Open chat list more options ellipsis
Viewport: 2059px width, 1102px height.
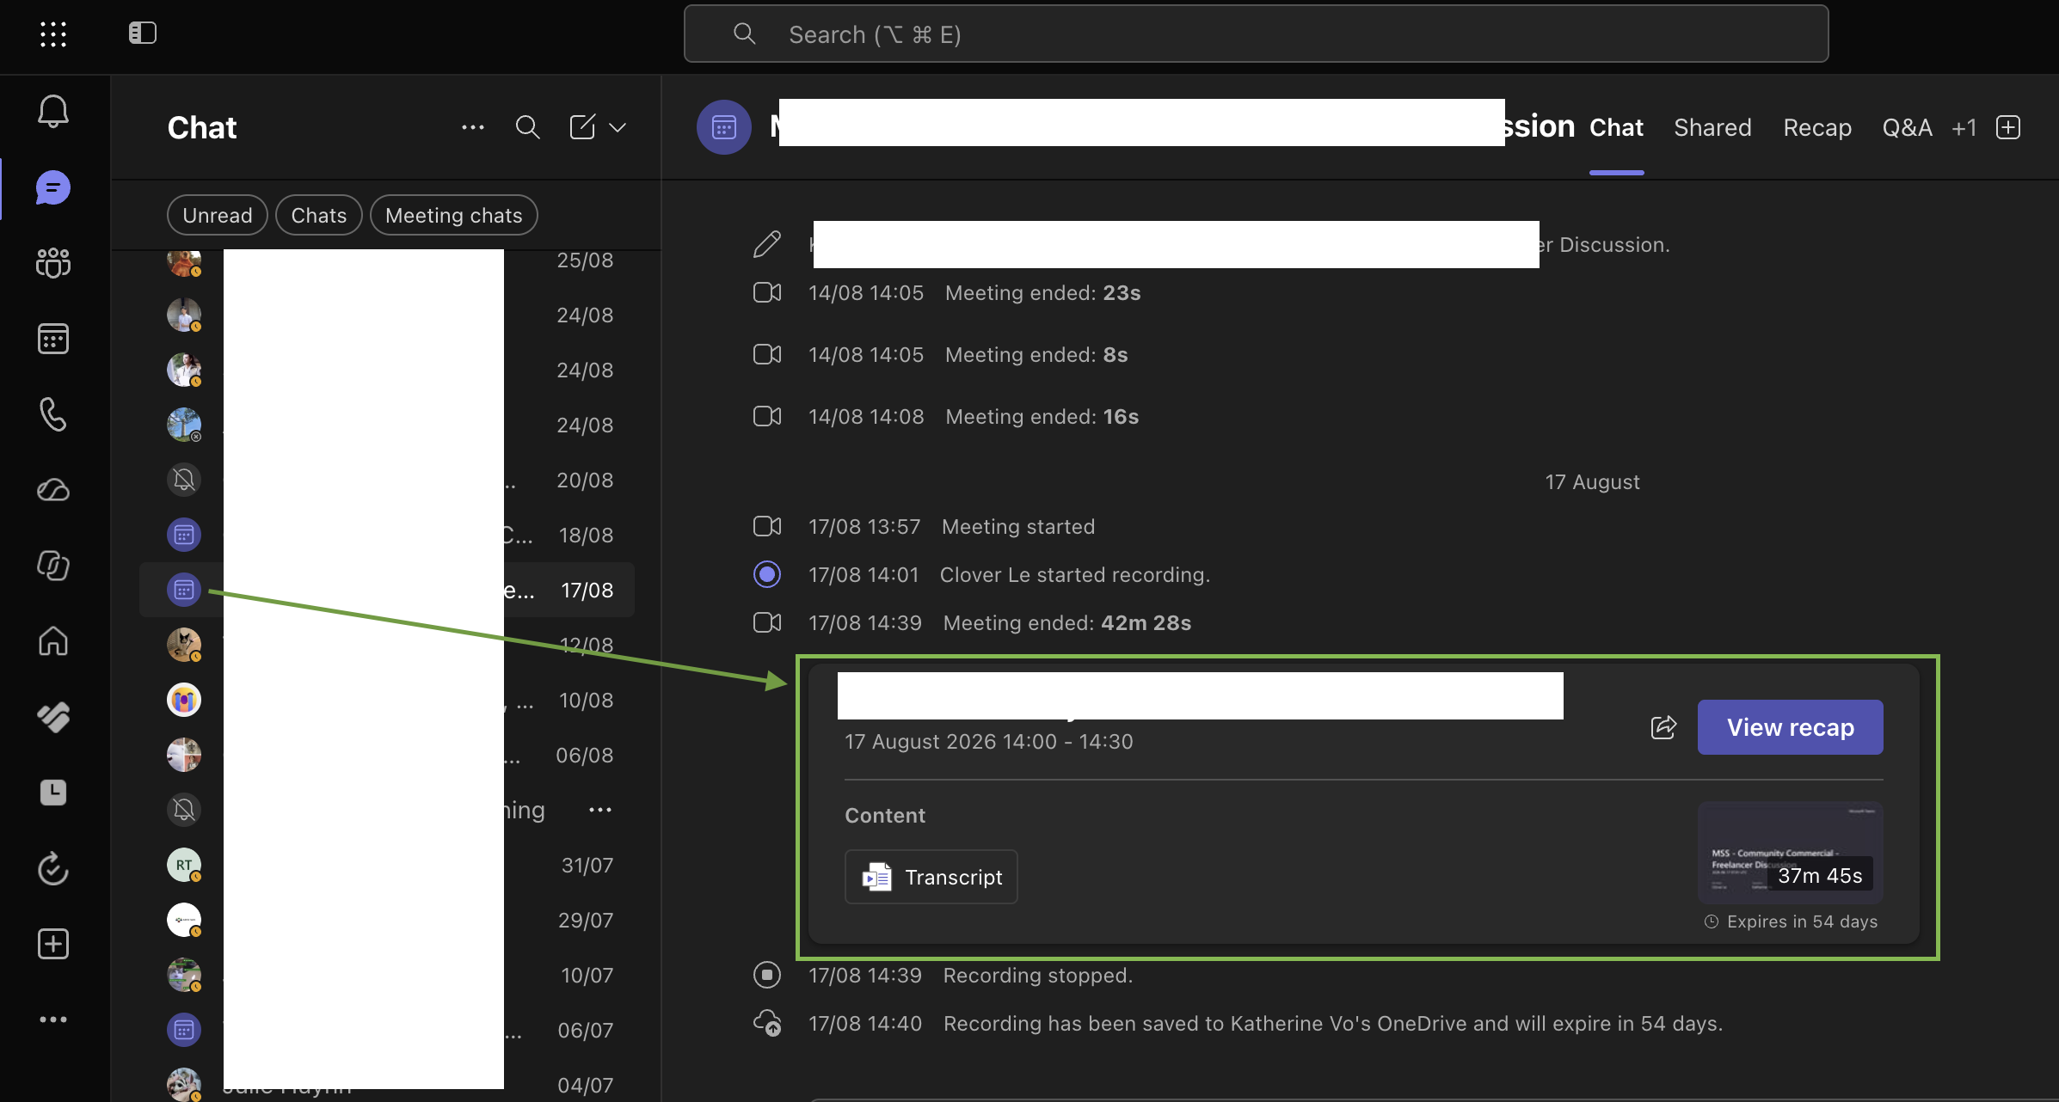coord(473,127)
